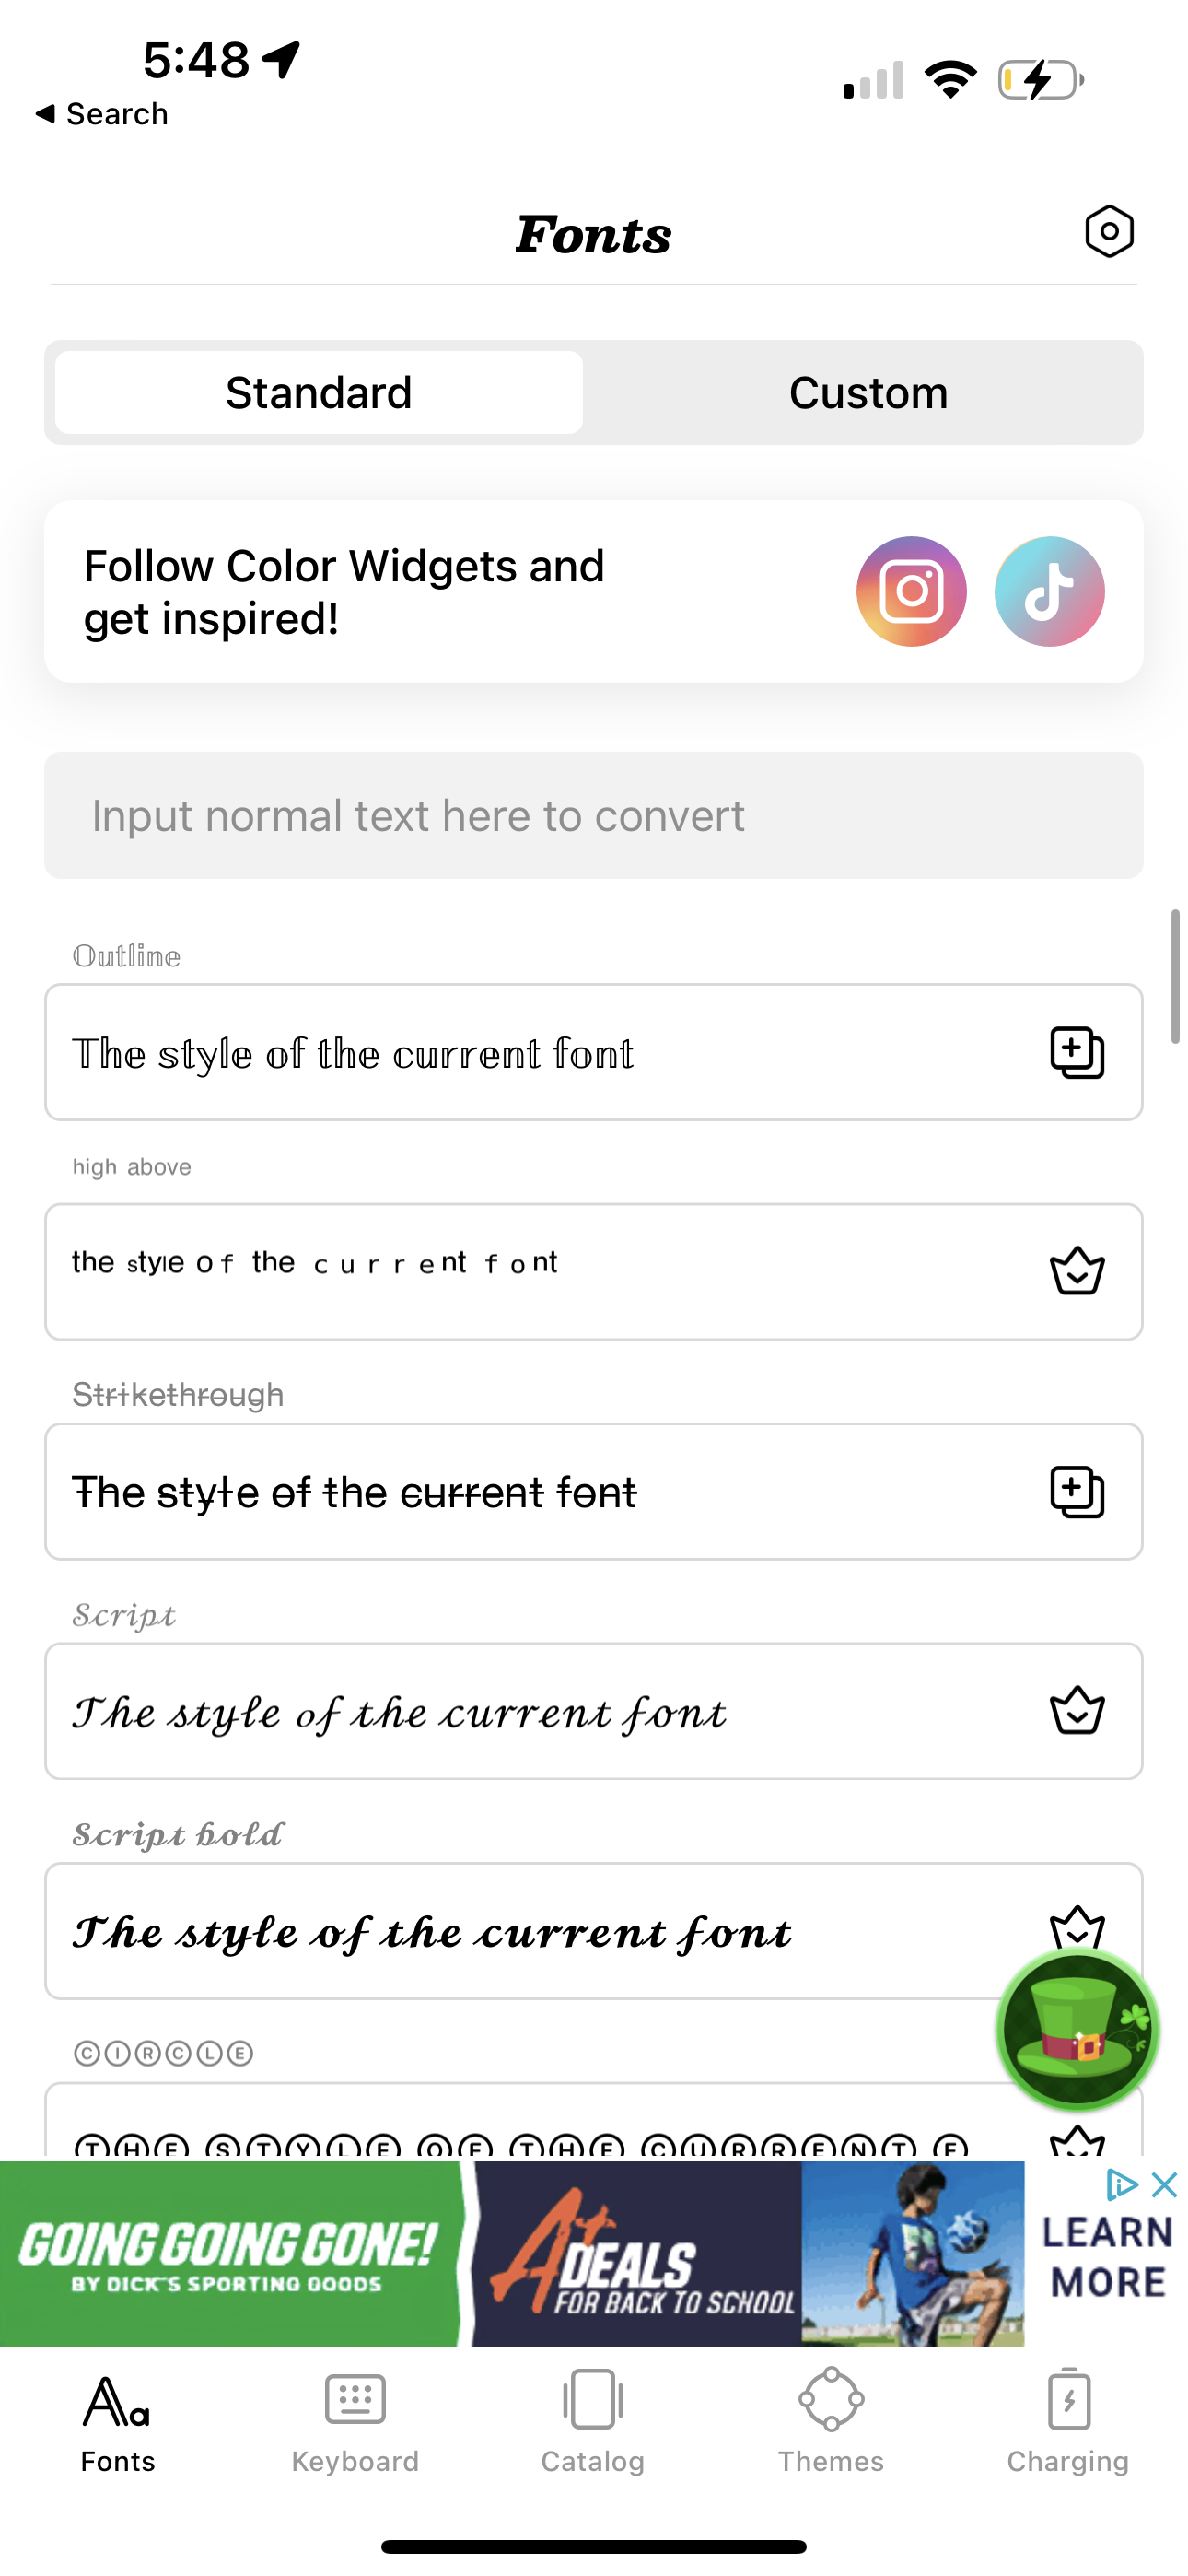The image size is (1188, 2576).
Task: Click Learn More on the ad banner
Action: tap(1107, 2258)
